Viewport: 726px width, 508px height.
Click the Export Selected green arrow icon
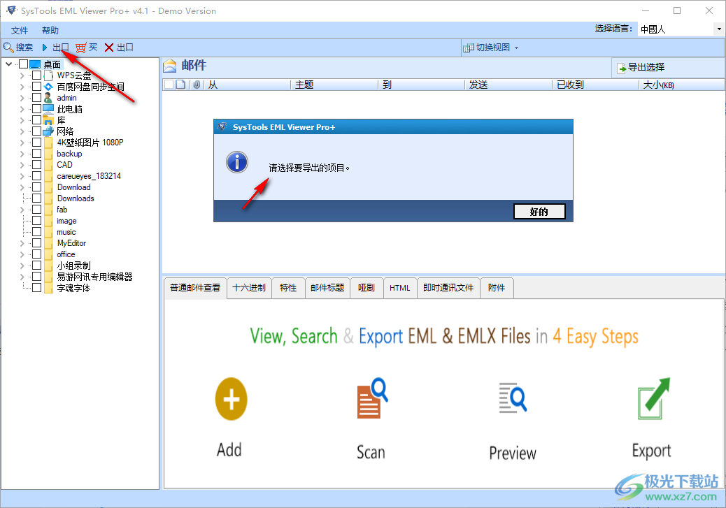(x=621, y=68)
